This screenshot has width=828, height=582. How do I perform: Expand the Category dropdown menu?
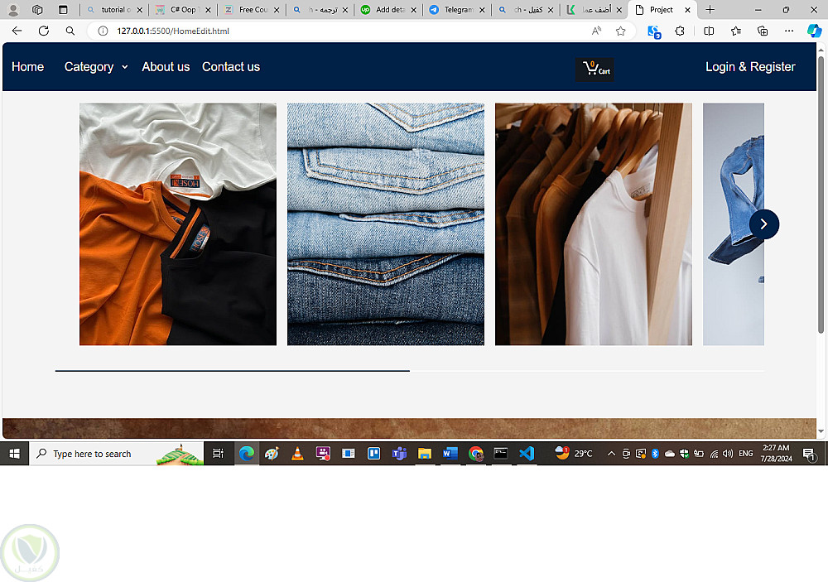pos(95,67)
